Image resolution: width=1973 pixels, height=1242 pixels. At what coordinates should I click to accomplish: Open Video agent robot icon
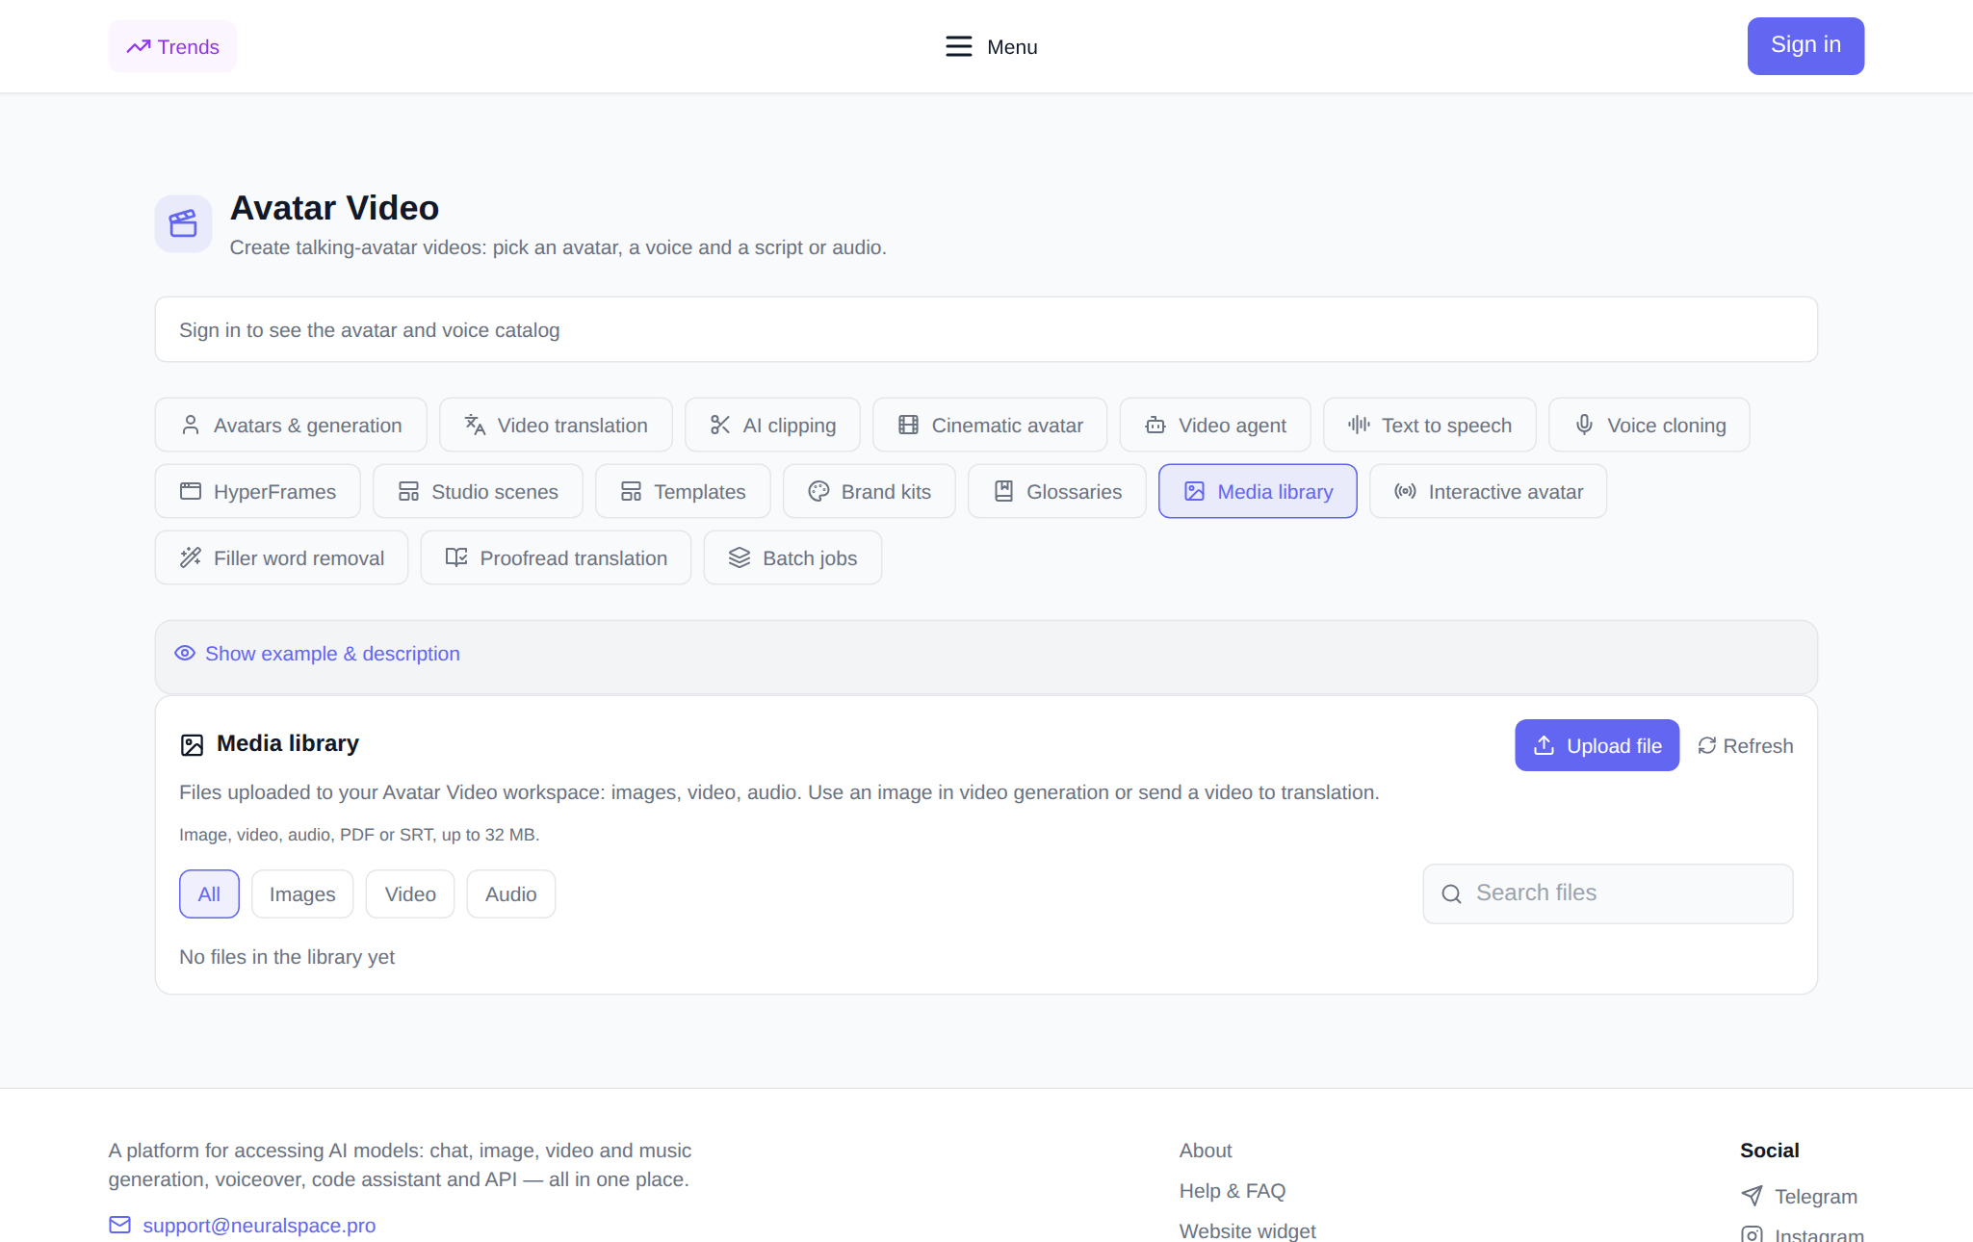click(x=1155, y=425)
